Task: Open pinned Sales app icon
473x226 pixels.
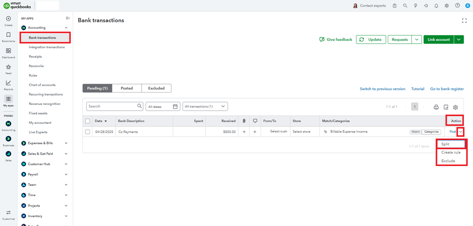Action: [9, 154]
